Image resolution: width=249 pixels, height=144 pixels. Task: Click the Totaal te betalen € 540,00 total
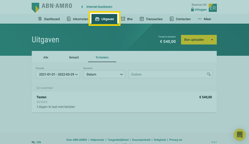pyautogui.click(x=167, y=39)
